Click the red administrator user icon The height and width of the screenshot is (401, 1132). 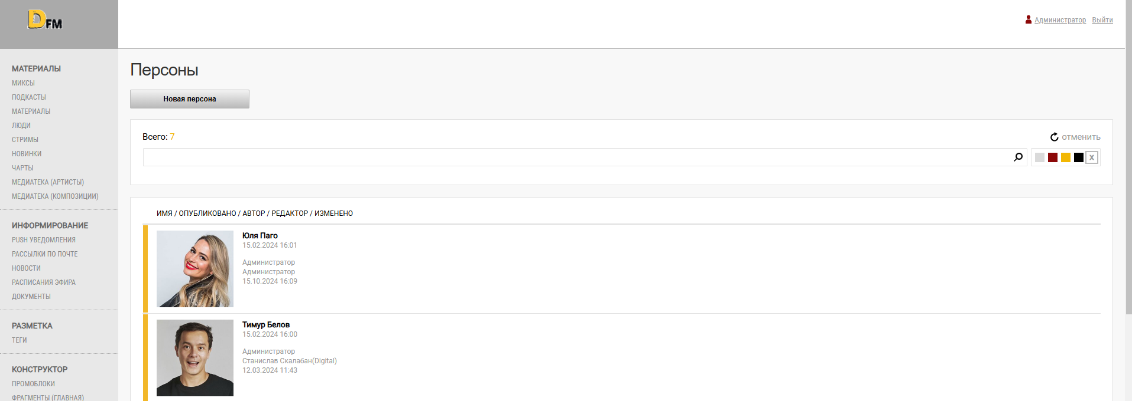click(1029, 19)
